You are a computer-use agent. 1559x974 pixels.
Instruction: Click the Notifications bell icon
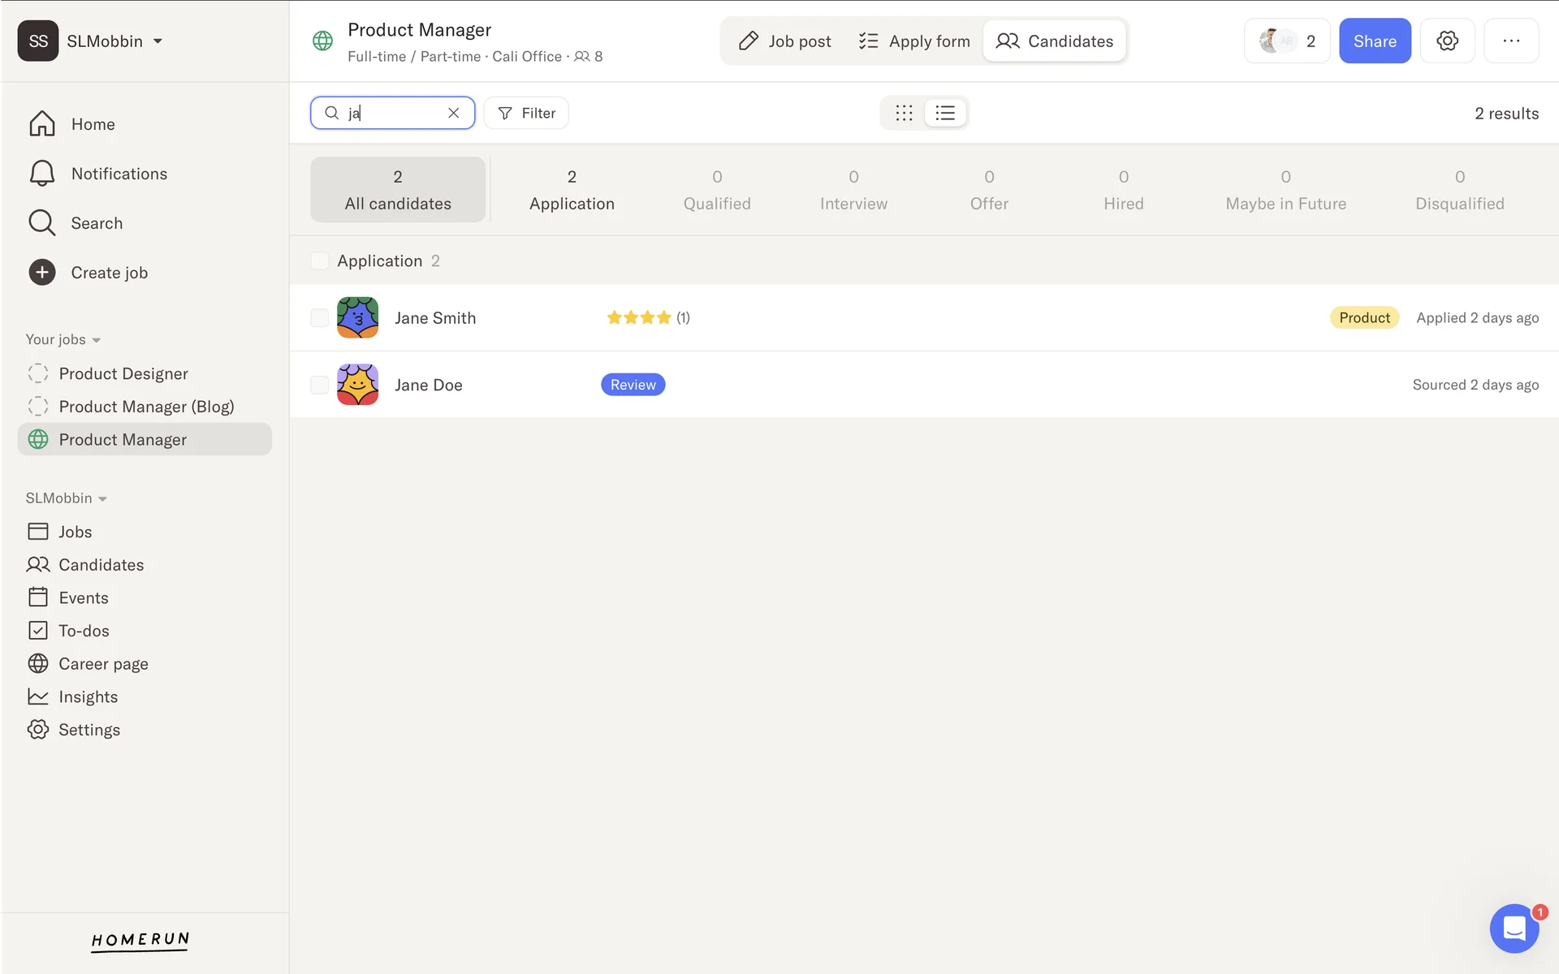pos(42,174)
